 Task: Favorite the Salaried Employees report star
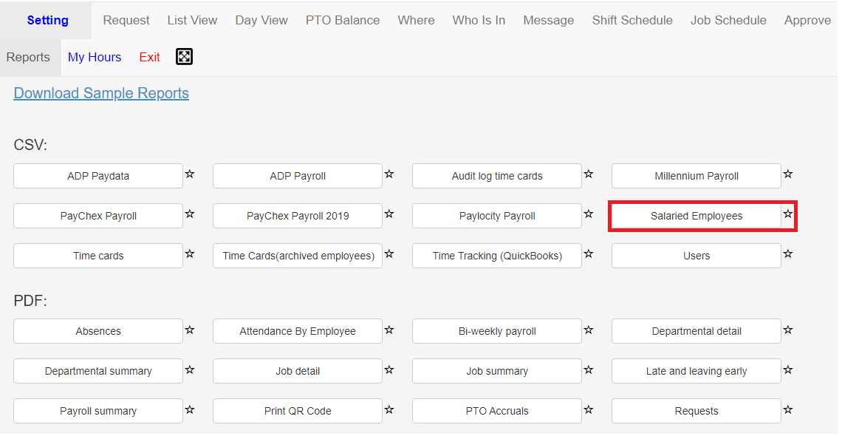(788, 214)
